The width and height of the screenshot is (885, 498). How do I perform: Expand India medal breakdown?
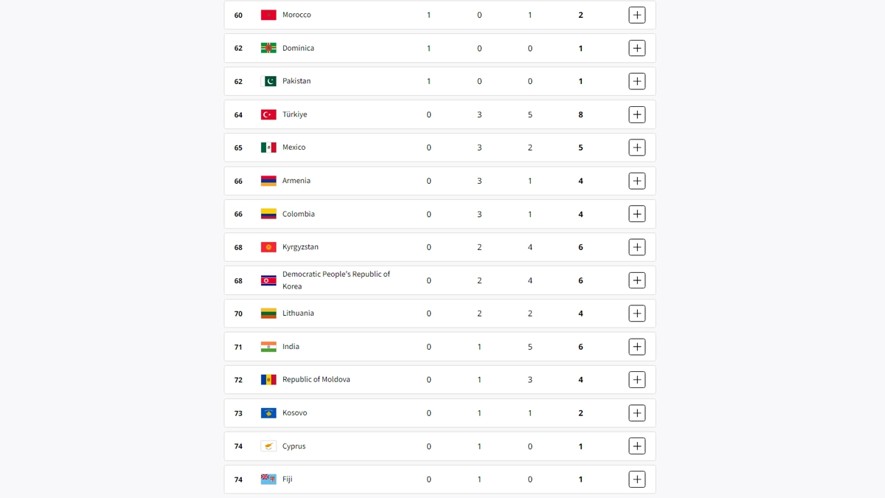click(x=636, y=347)
